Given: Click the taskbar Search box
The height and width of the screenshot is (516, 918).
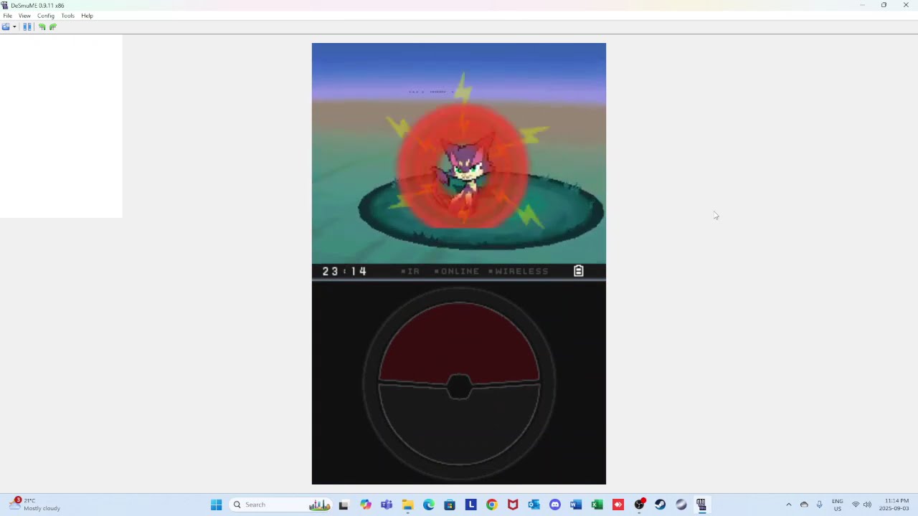Looking at the screenshot, I should 282,505.
